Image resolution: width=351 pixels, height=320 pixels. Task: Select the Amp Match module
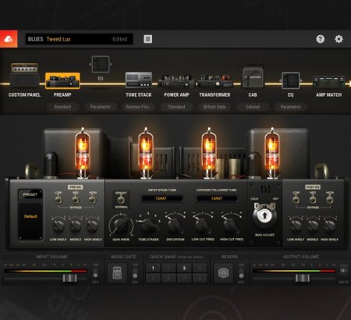coord(329,82)
